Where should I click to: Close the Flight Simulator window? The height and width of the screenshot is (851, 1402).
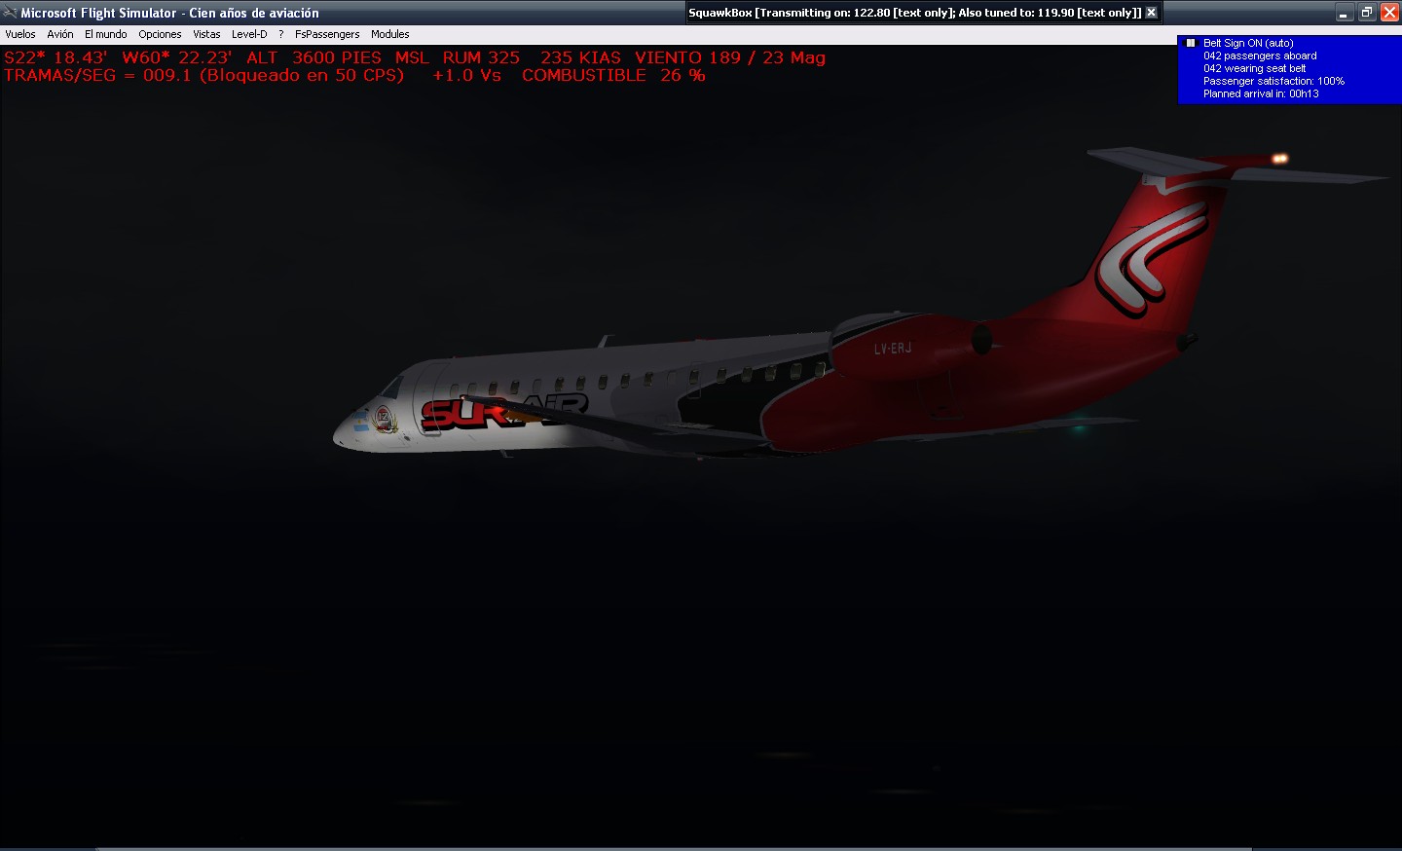click(1389, 13)
